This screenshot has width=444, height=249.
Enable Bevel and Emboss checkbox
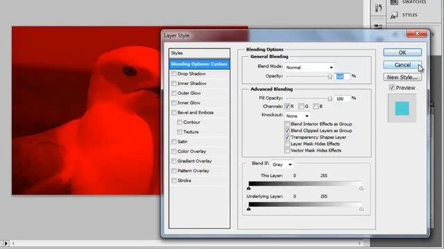point(174,113)
